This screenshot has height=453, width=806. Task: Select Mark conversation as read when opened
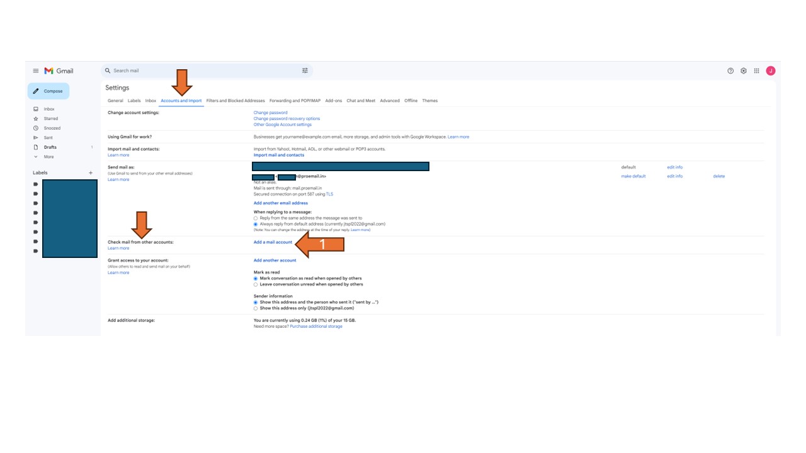click(256, 278)
